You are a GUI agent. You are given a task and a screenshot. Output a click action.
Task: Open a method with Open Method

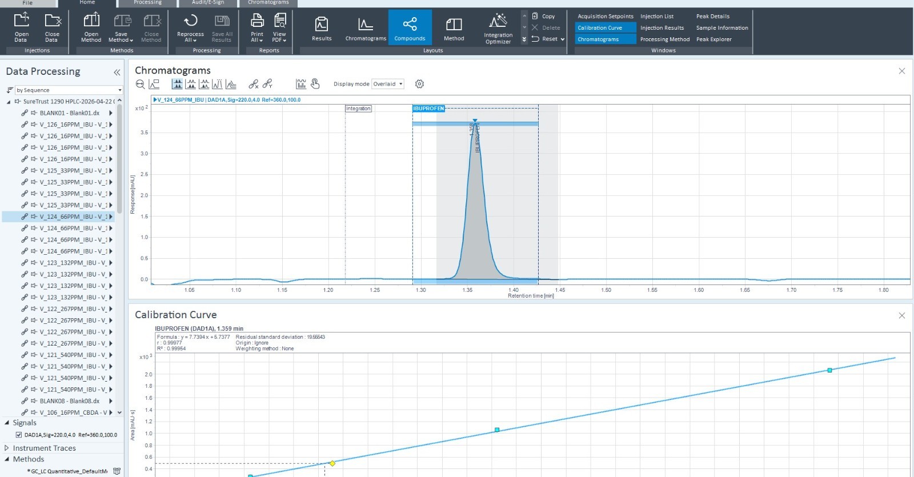91,27
